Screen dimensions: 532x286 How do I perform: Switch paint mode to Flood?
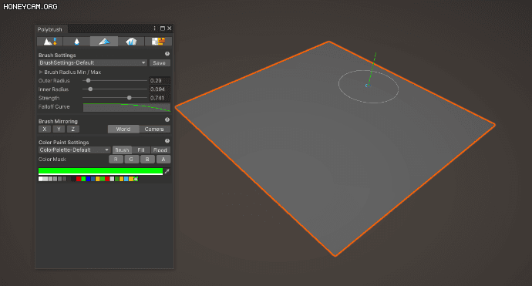click(x=160, y=150)
